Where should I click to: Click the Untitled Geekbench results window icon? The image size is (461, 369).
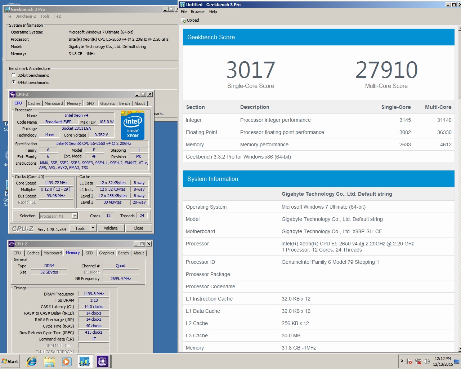[183, 5]
